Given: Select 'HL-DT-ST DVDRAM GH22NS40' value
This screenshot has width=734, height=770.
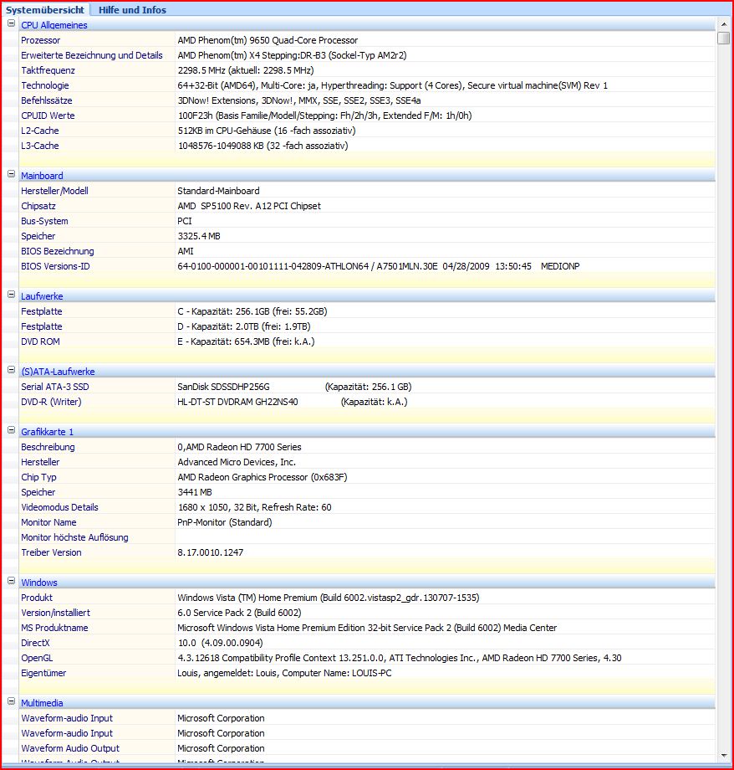Looking at the screenshot, I should (x=237, y=402).
